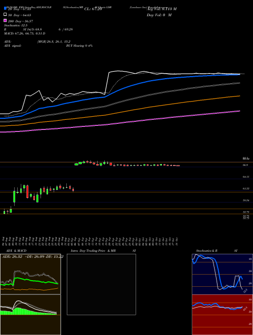Click the ADX indicator chart panel
Screen dimensions: 253x335
pos(30,274)
